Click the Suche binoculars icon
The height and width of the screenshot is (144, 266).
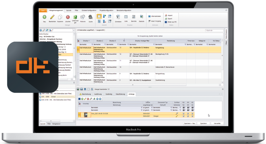coord(91,17)
